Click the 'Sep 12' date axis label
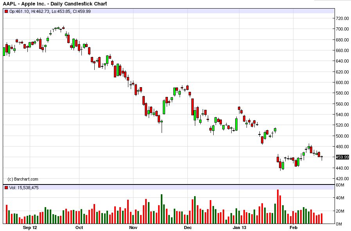Image resolution: width=351 pixels, height=231 pixels. [30, 227]
